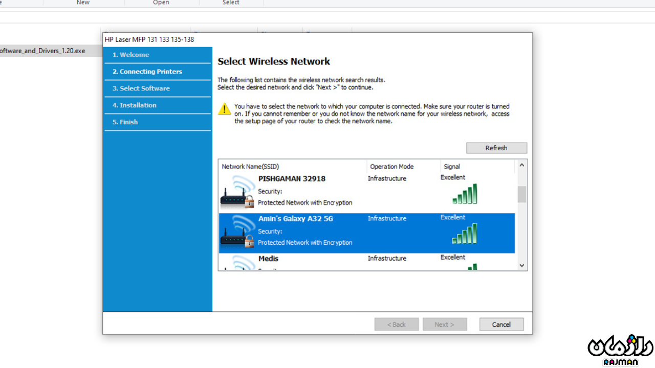This screenshot has width=655, height=368.
Task: Click the router icon for Amin's Galaxy A32 5G
Action: pos(237,232)
